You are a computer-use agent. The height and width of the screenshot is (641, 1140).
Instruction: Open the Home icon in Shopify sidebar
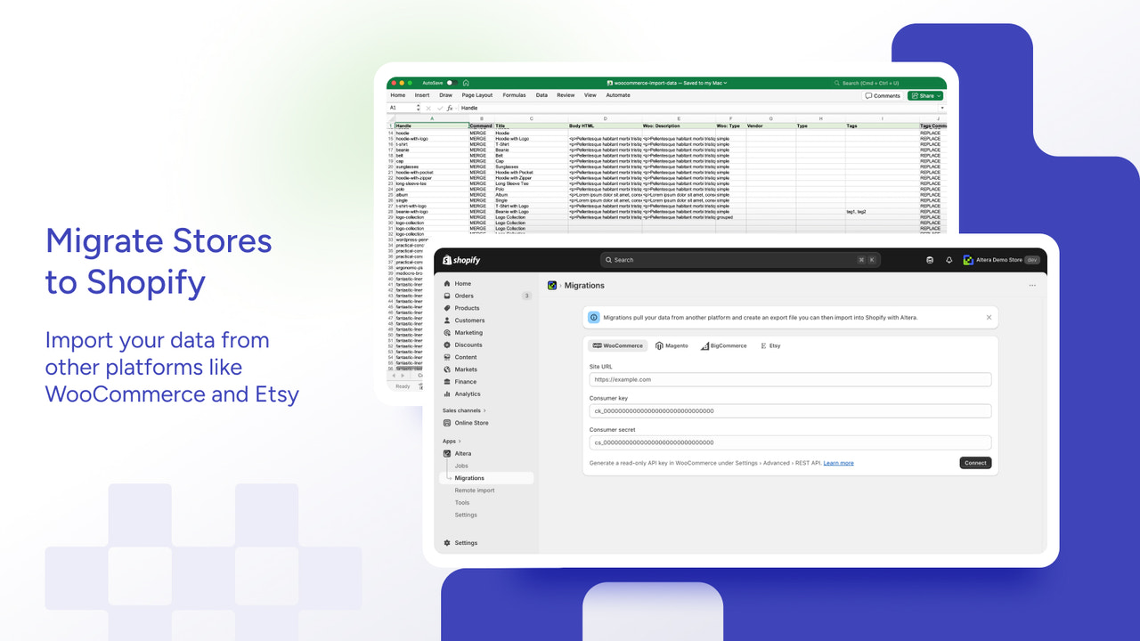447,284
